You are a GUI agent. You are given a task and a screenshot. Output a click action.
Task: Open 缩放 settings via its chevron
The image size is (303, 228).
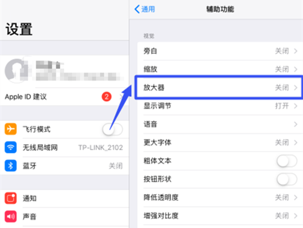pyautogui.click(x=296, y=70)
